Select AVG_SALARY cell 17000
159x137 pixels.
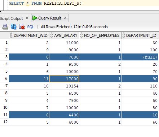(x=64, y=79)
